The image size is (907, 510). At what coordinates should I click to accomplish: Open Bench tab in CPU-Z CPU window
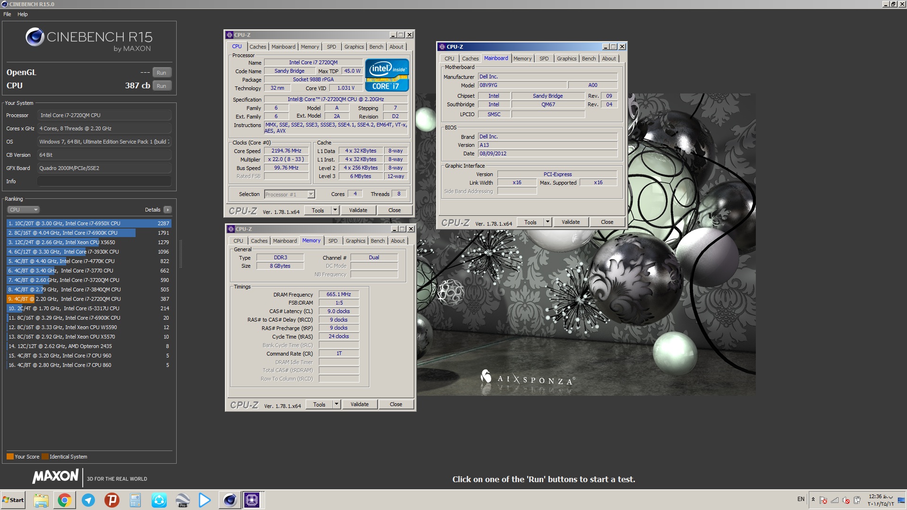(x=376, y=47)
